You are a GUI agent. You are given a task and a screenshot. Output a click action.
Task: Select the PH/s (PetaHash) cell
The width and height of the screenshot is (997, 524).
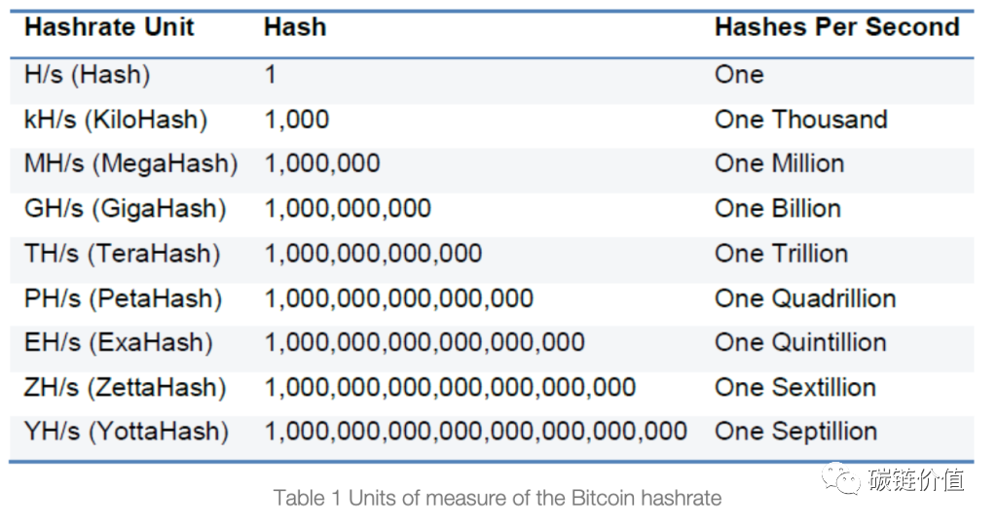123,297
